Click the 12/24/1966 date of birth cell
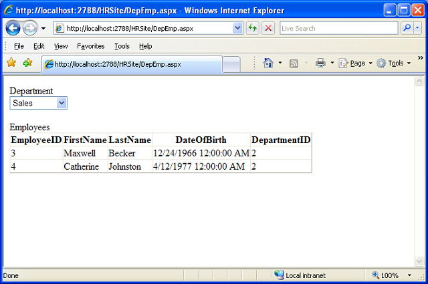Image resolution: width=428 pixels, height=284 pixels. (x=201, y=153)
